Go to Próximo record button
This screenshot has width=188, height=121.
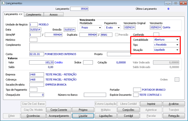(x=83, y=110)
